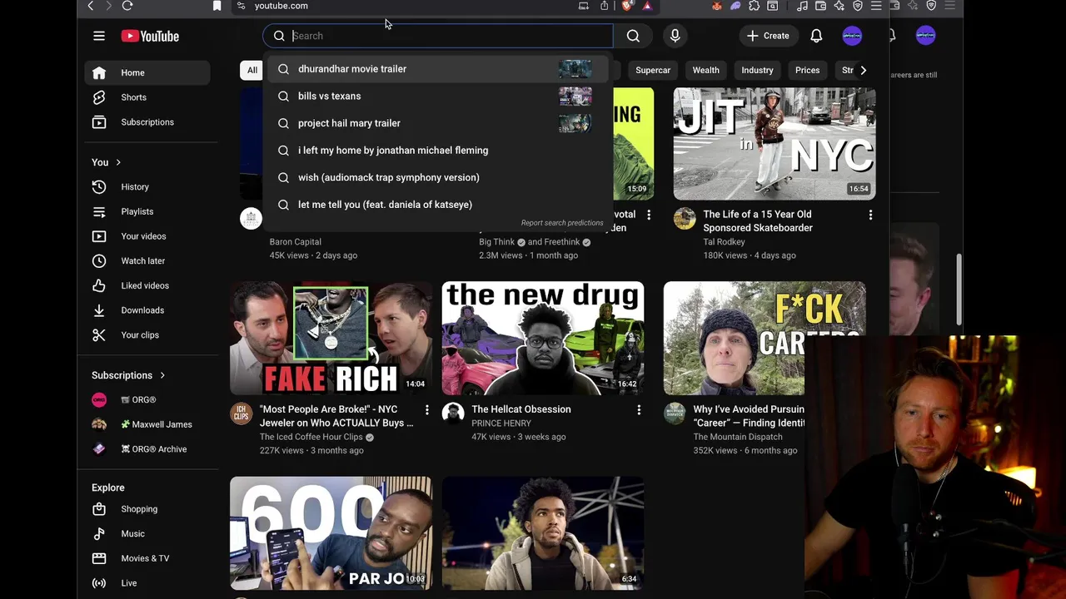
Task: Open Your videos in the sidebar
Action: [x=147, y=236]
